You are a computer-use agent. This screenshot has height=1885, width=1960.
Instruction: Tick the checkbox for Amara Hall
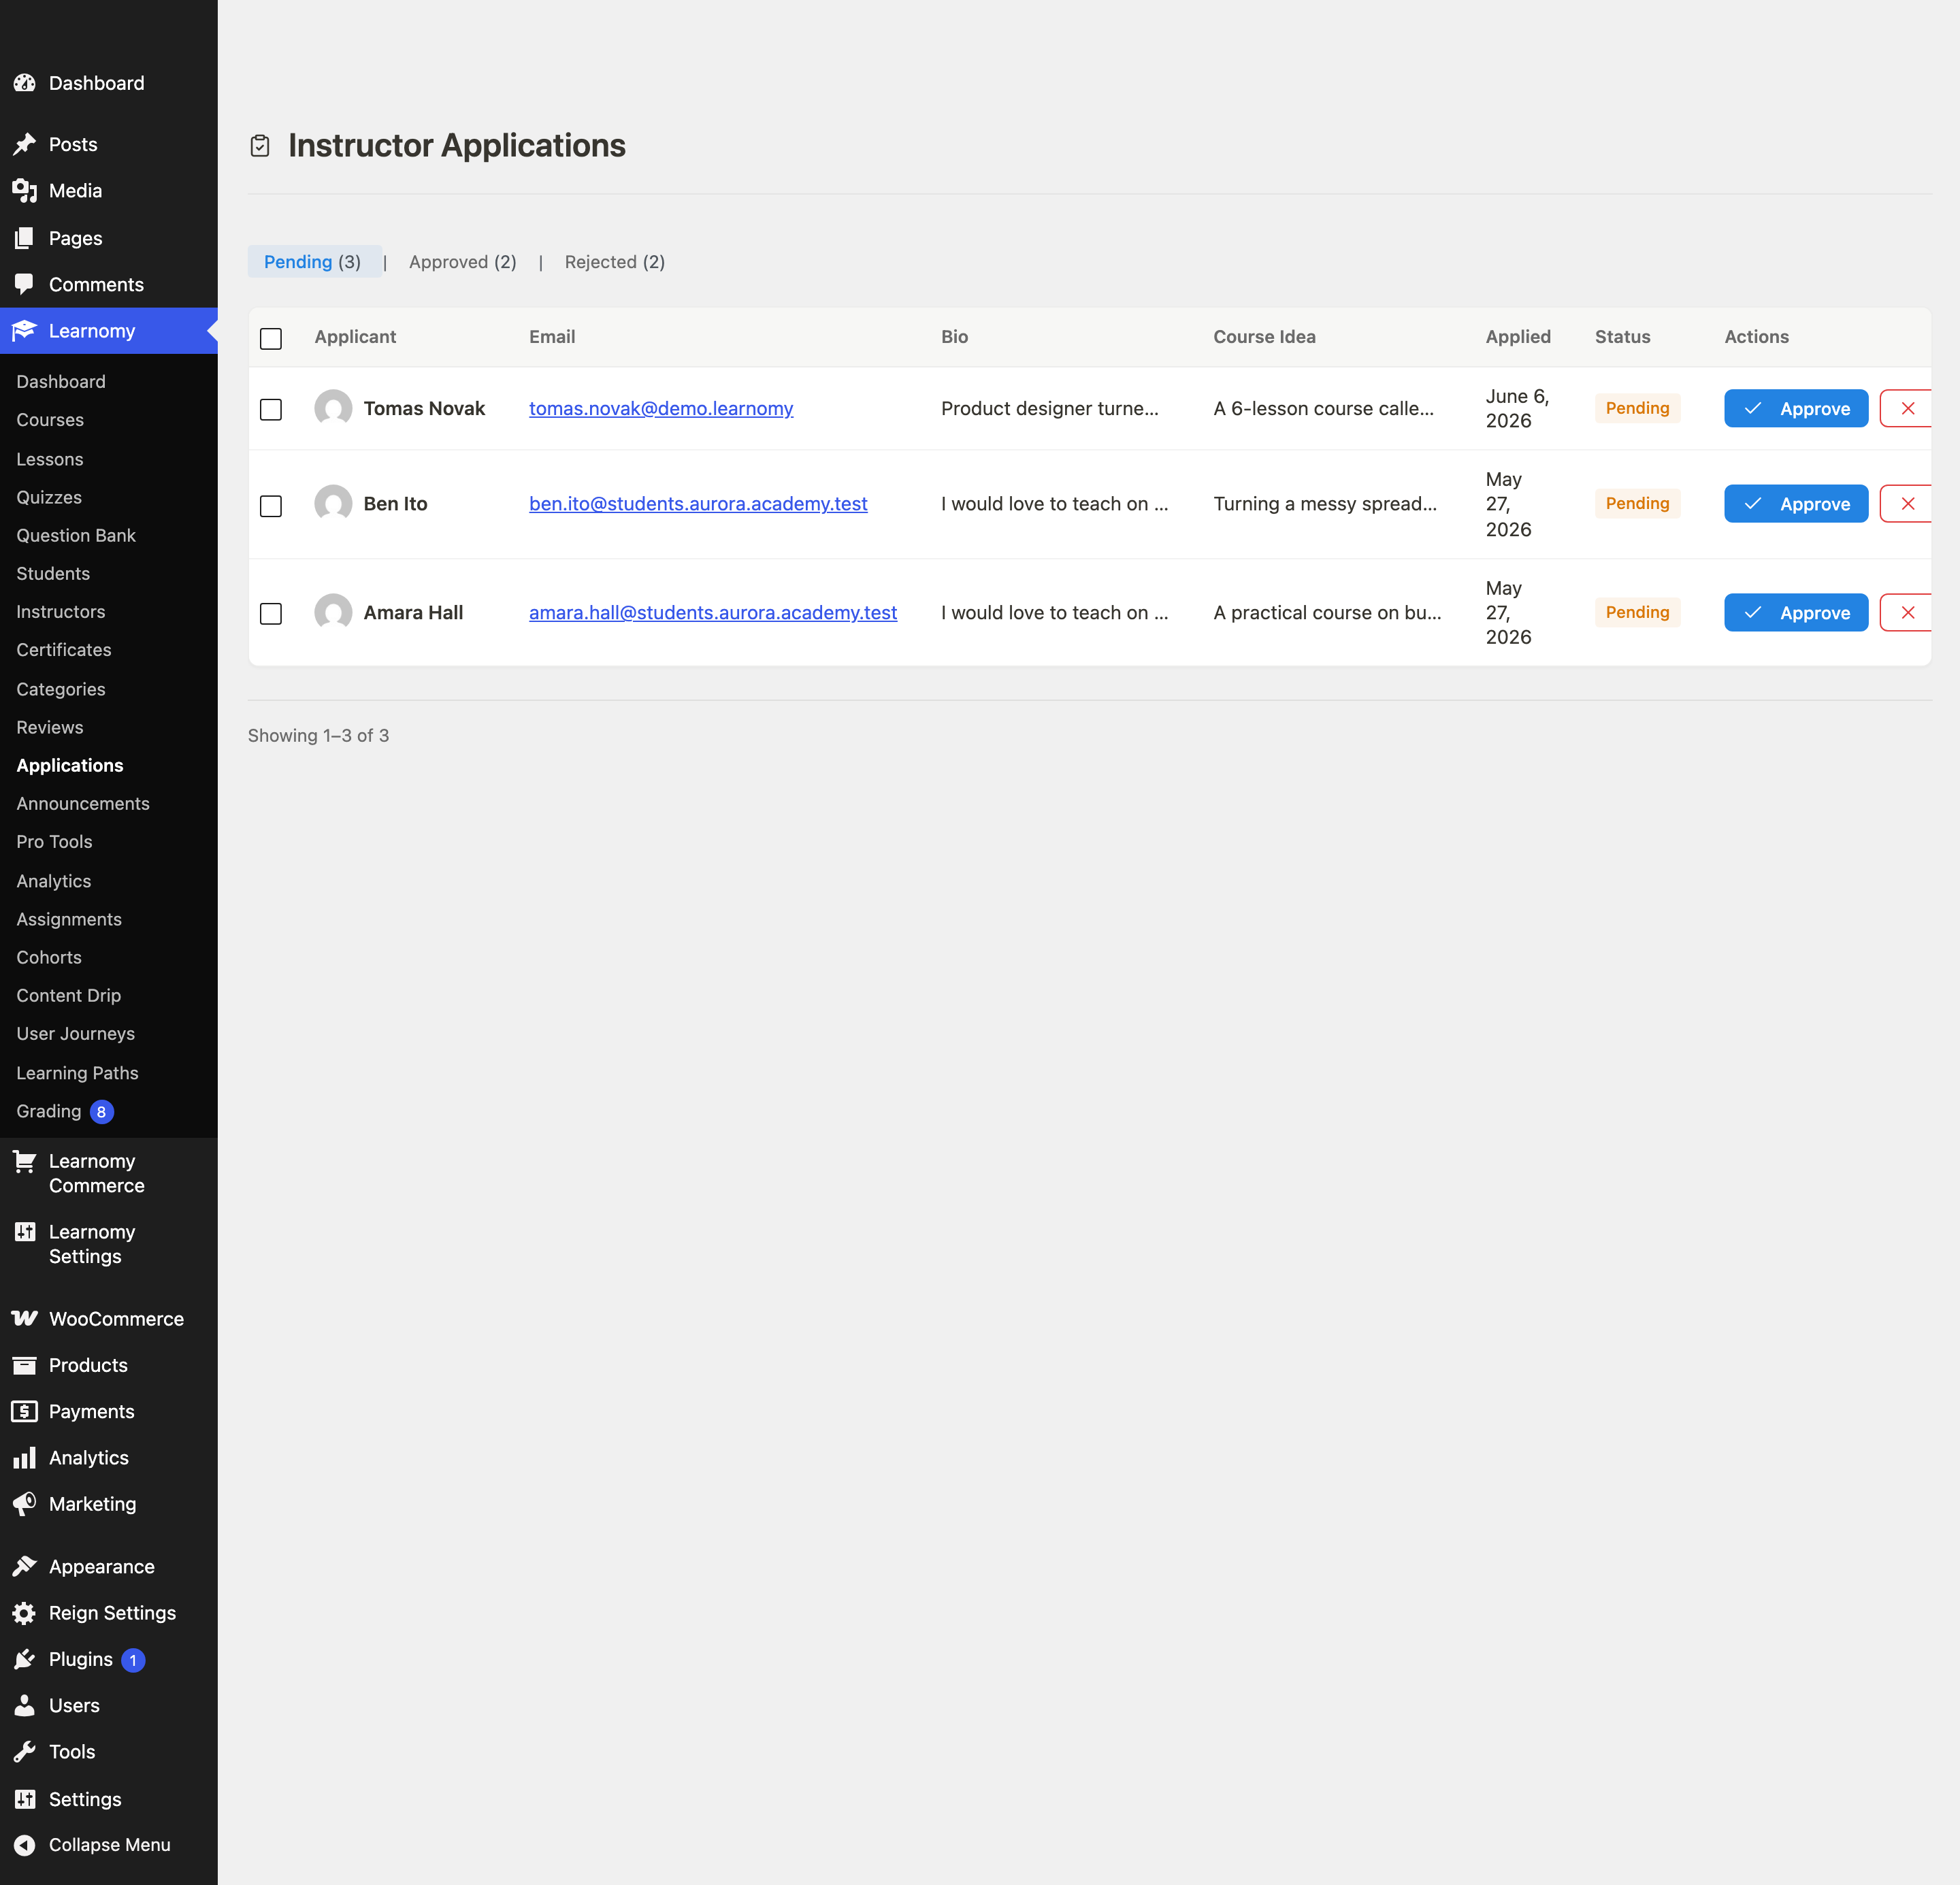pyautogui.click(x=271, y=614)
